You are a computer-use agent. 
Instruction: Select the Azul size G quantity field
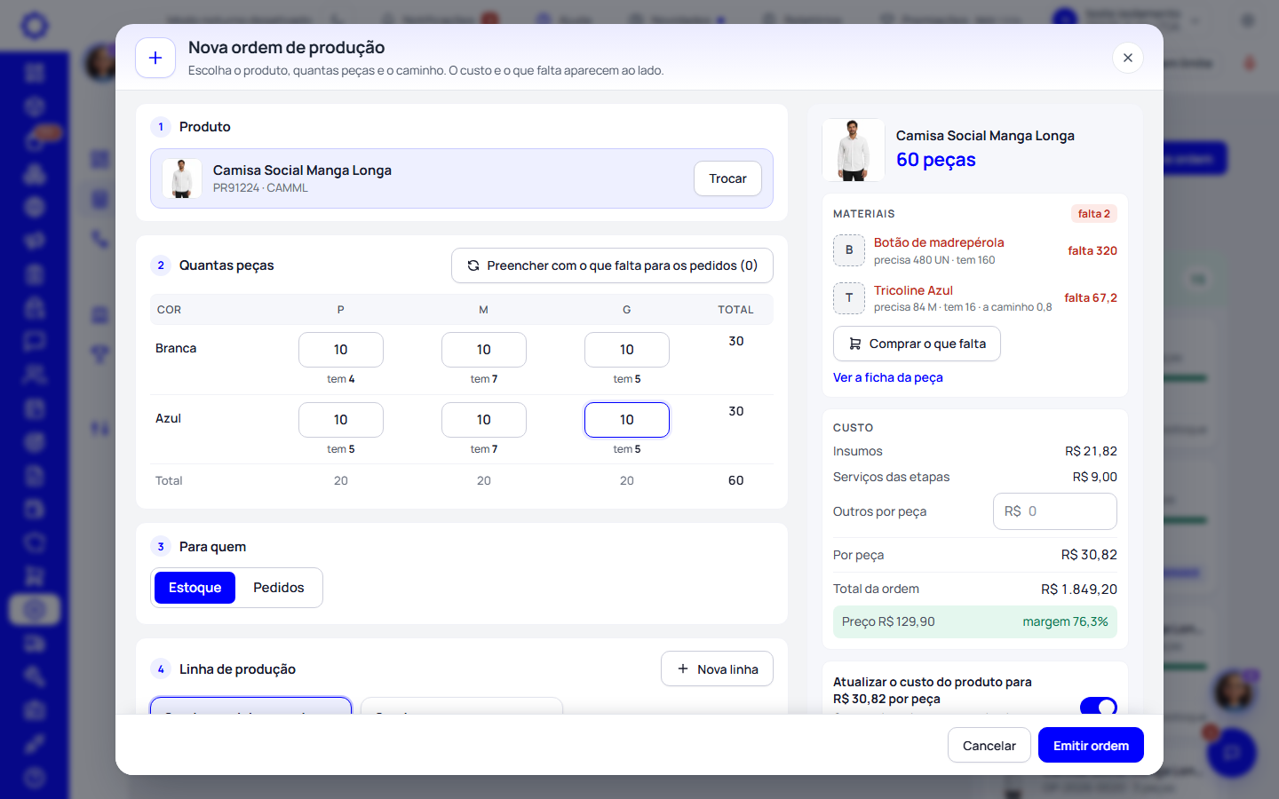627,420
